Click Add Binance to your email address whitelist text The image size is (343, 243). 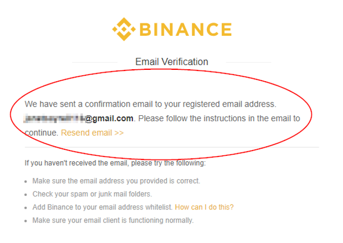pos(103,207)
